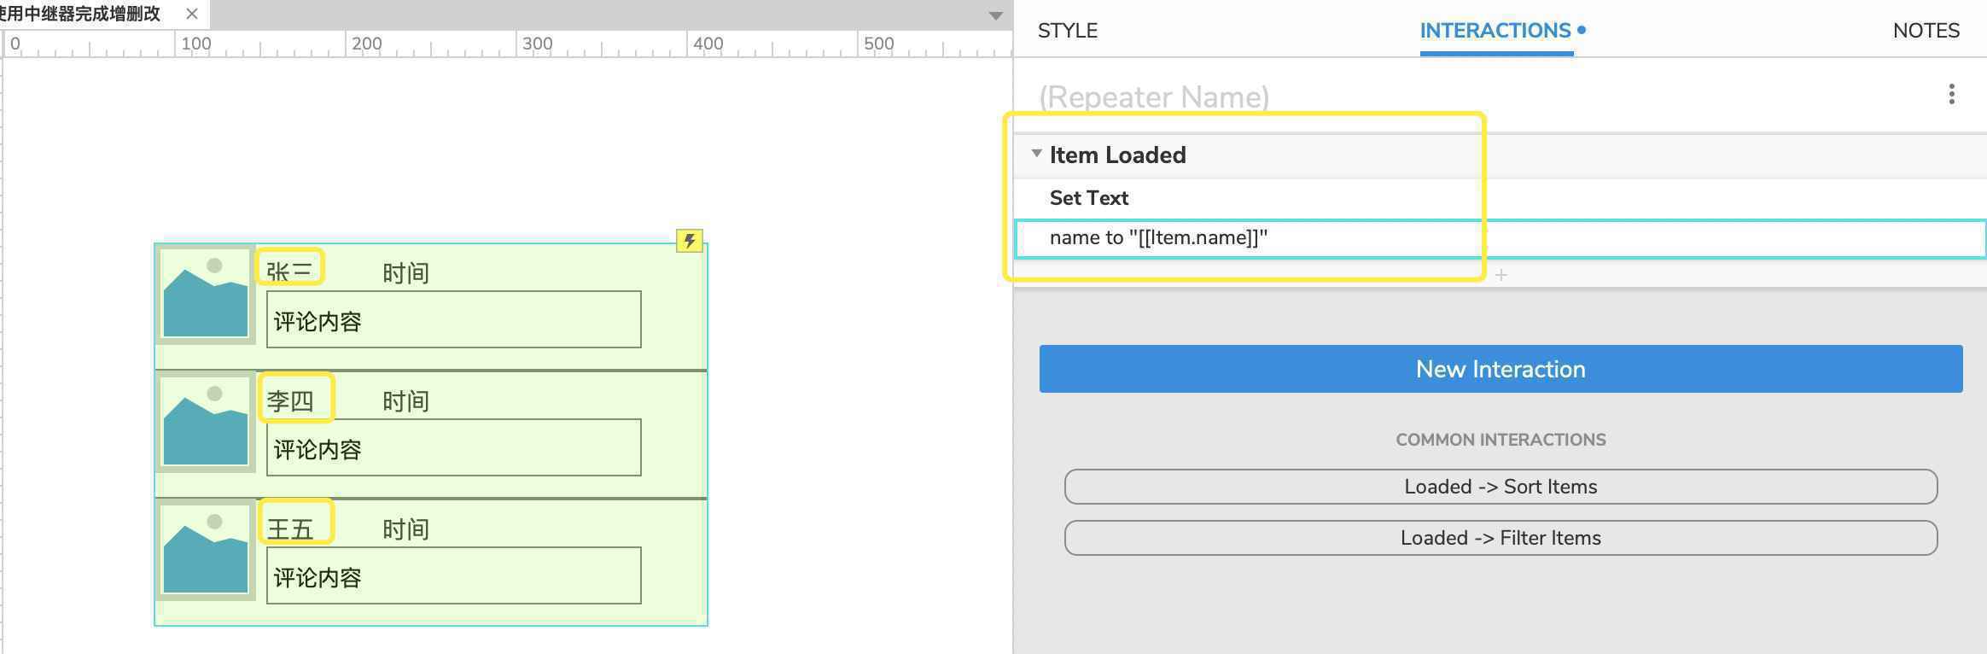Select the avatar image in 王五 row
1987x654 pixels.
point(206,551)
